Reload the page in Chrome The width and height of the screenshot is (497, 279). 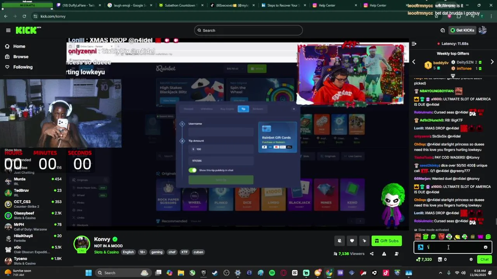coord(24,16)
